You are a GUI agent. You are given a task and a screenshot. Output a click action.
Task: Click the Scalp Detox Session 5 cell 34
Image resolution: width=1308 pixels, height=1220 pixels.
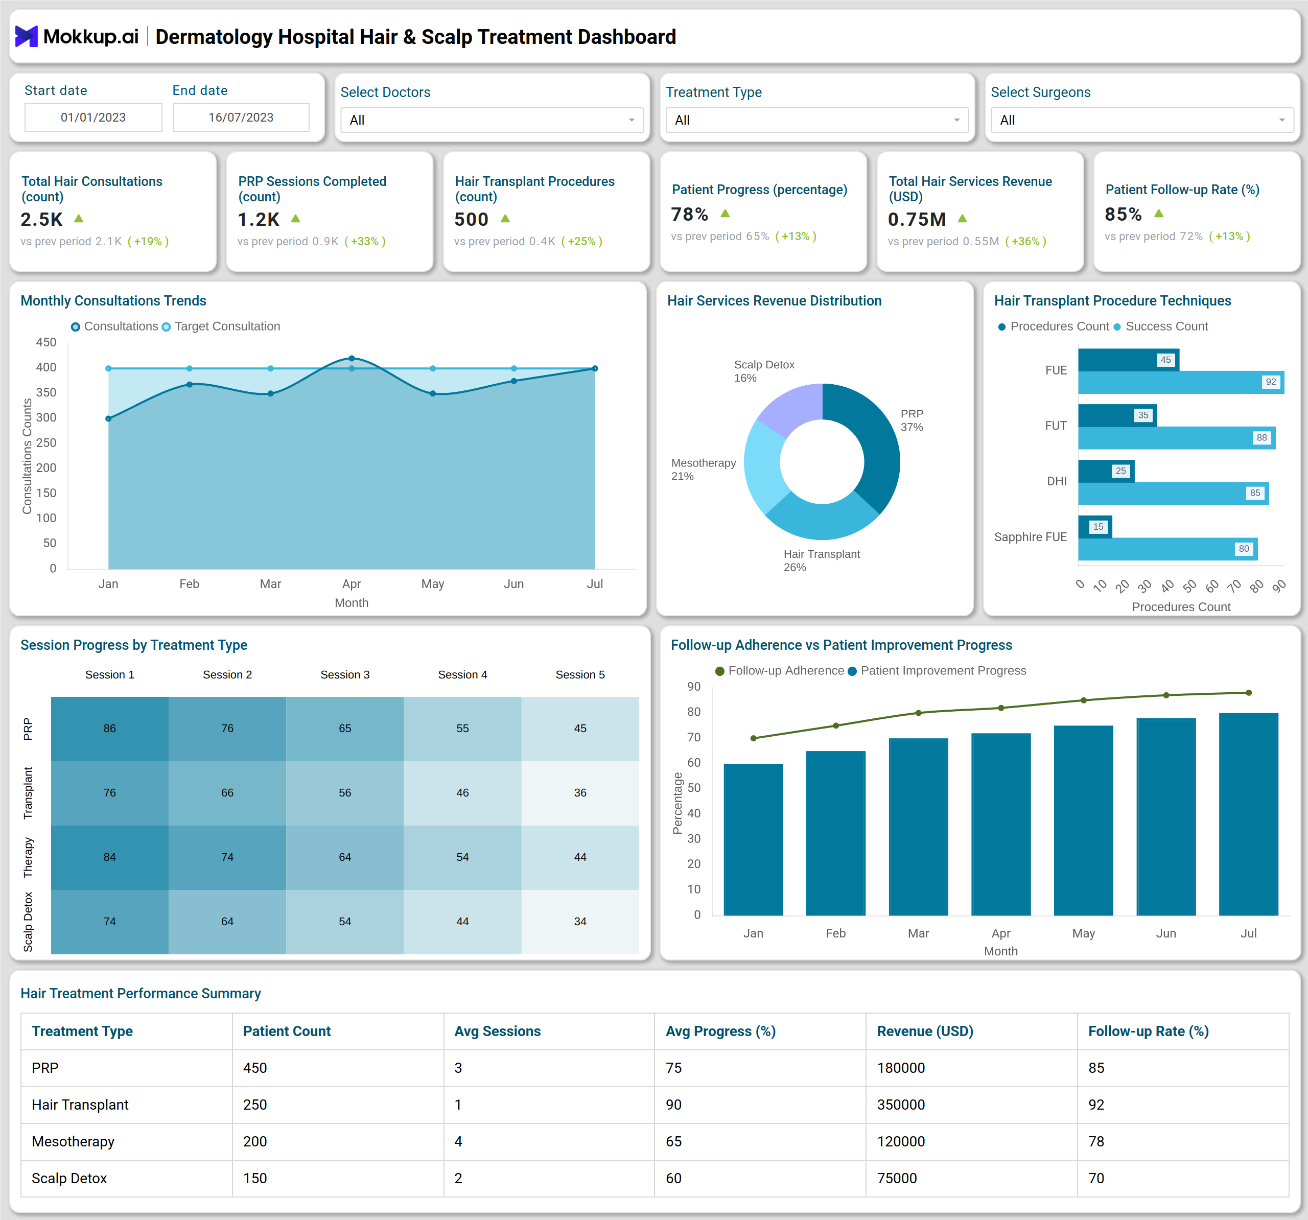(x=579, y=922)
